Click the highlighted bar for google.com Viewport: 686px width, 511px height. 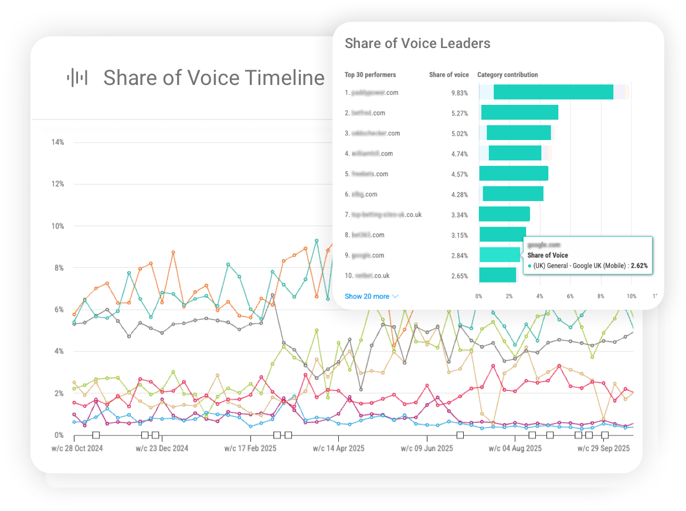pyautogui.click(x=500, y=255)
